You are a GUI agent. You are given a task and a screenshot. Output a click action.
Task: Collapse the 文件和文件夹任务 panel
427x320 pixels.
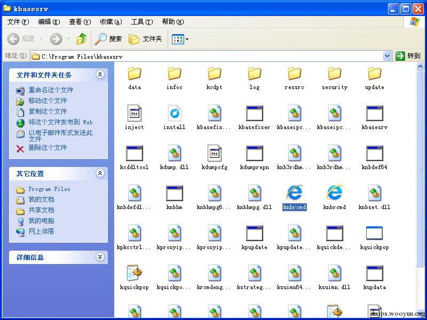(x=100, y=74)
